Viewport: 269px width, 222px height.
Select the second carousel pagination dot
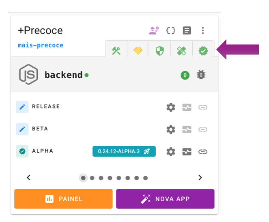tap(92, 178)
